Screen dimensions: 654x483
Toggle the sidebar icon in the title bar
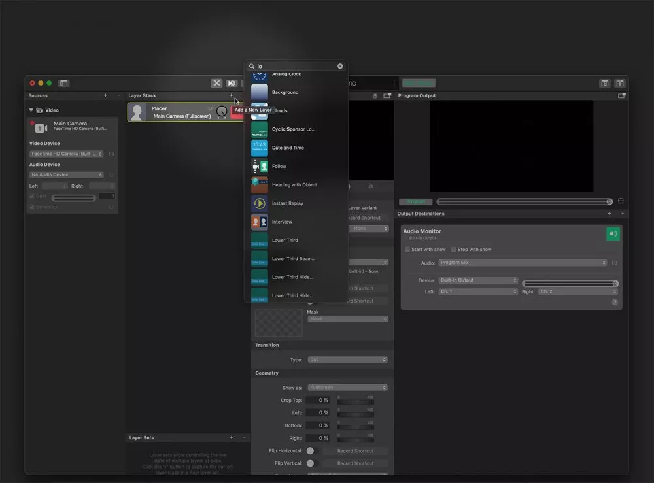(64, 84)
